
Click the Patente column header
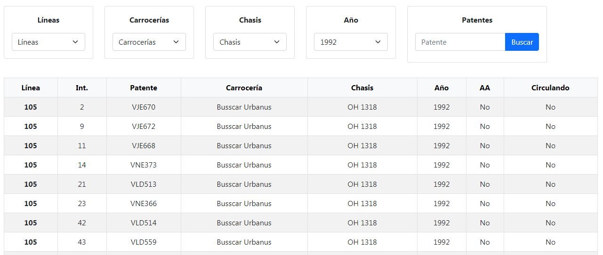144,88
